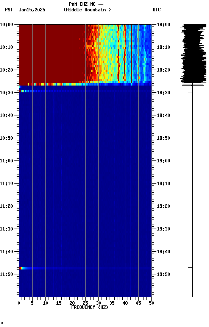The height and width of the screenshot is (327, 209).
Task: Click the 18:30 UTC time label
Action: [x=163, y=93]
